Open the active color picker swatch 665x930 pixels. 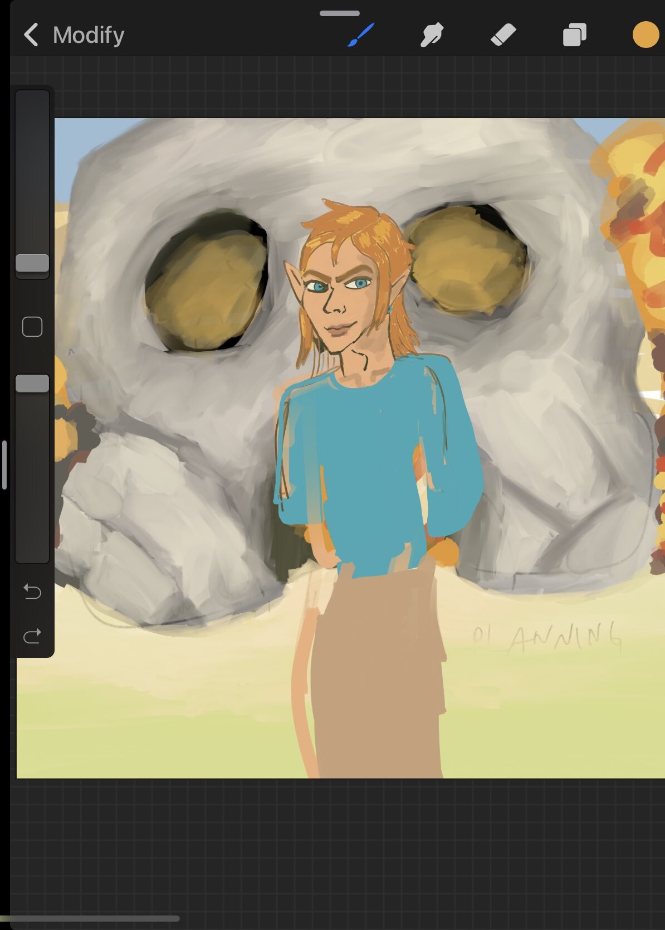click(646, 35)
